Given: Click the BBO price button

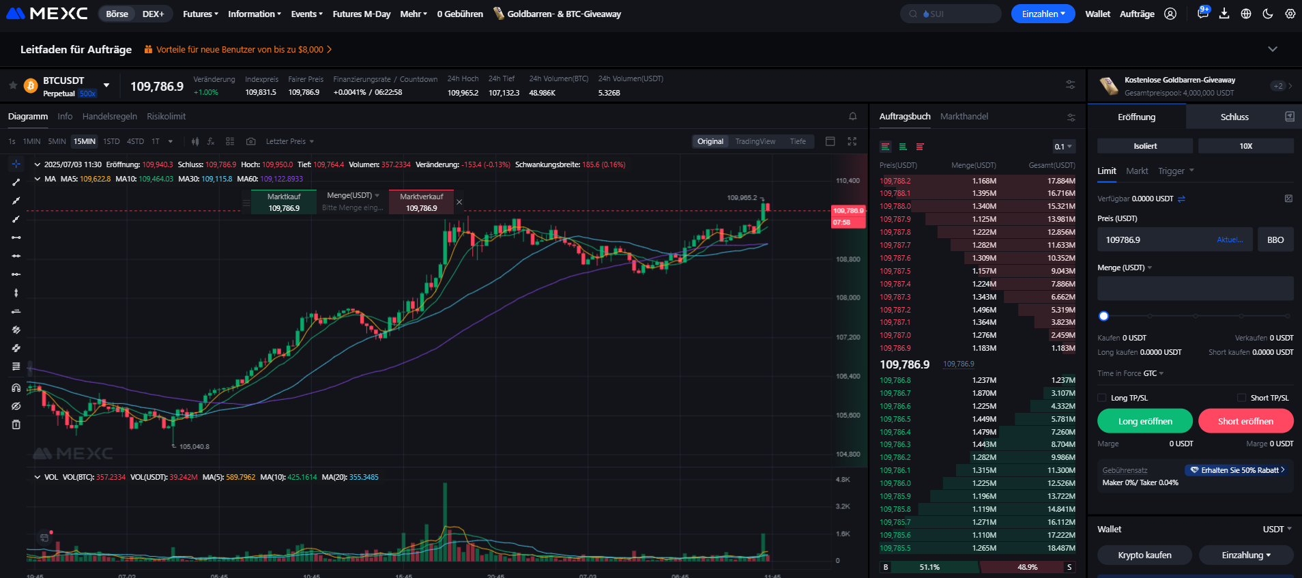Looking at the screenshot, I should [1275, 240].
